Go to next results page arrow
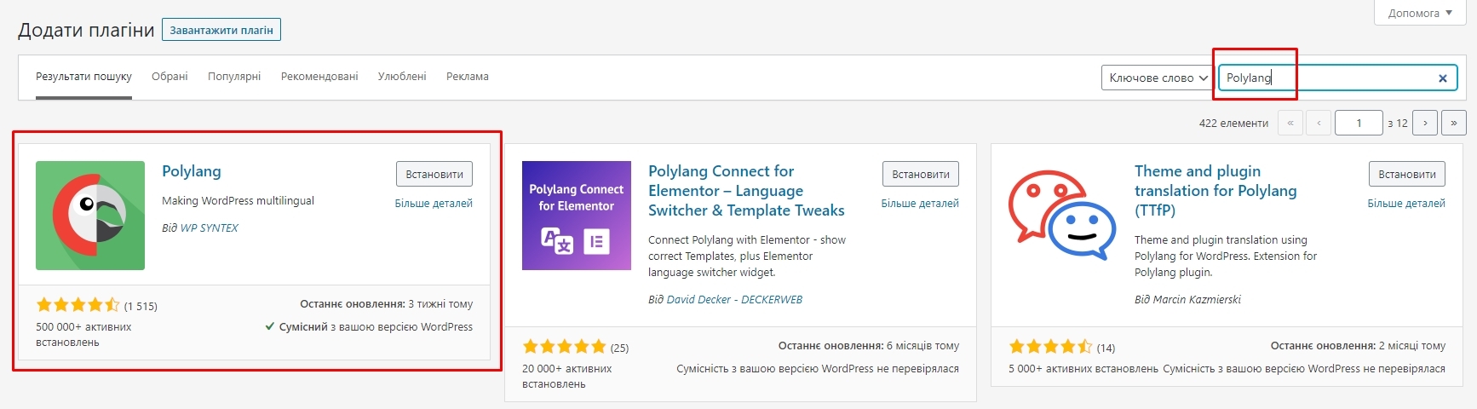Image resolution: width=1477 pixels, height=409 pixels. click(x=1425, y=123)
